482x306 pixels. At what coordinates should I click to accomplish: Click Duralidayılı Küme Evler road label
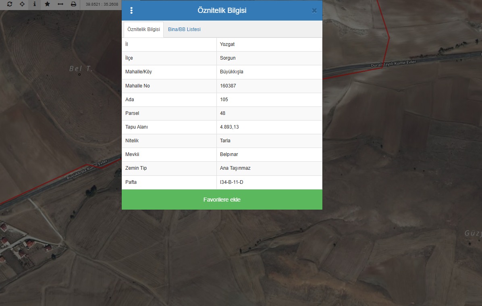[393, 64]
